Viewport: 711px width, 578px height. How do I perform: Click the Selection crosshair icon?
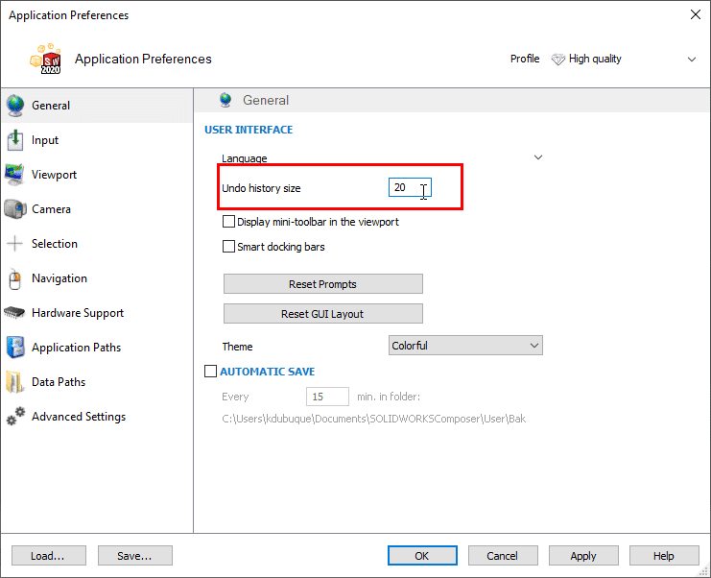click(x=14, y=244)
